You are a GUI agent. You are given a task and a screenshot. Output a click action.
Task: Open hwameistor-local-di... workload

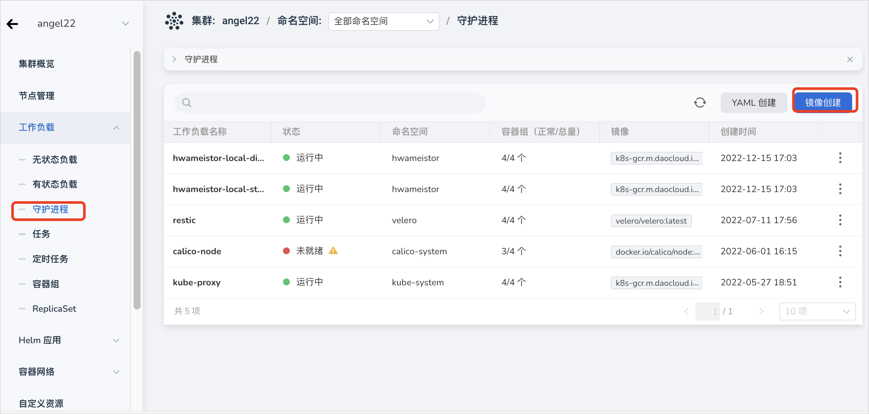point(218,158)
